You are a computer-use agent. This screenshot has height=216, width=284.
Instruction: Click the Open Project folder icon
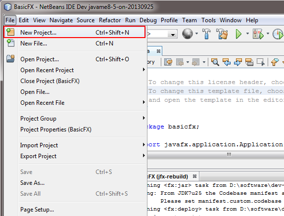pos(10,59)
